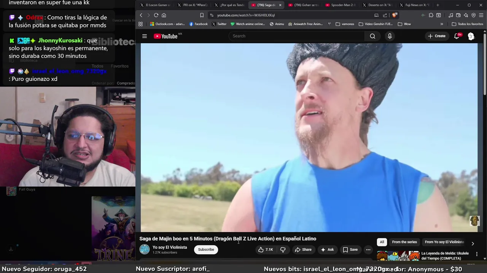The image size is (487, 273).
Task: Open the sidebar panel toolbar icon
Action: 439,15
